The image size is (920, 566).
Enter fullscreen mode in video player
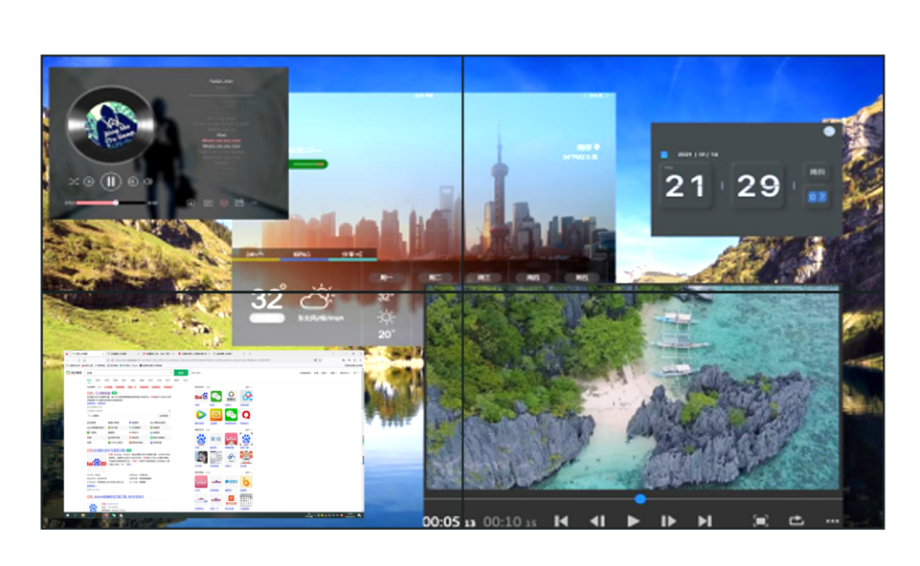pyautogui.click(x=760, y=521)
